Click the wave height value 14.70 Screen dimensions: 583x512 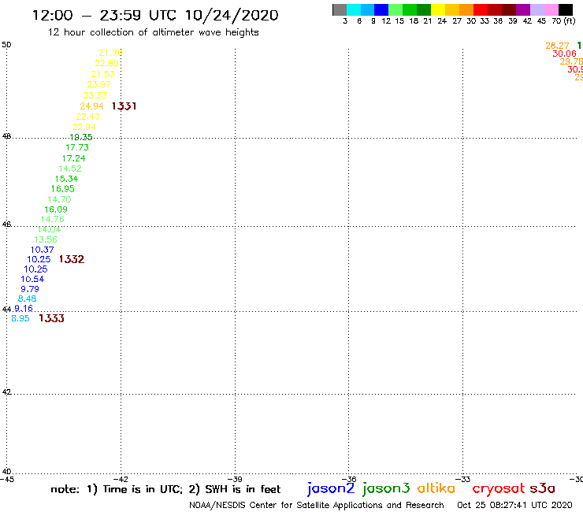coord(60,199)
